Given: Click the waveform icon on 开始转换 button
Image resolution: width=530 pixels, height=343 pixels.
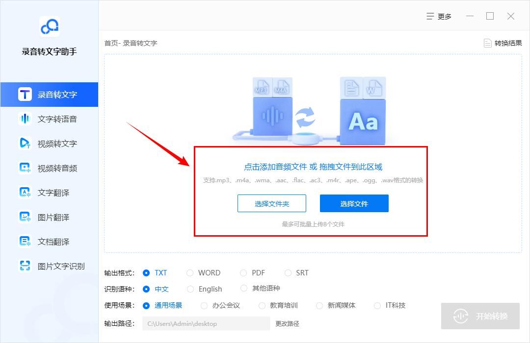Looking at the screenshot, I should click(x=460, y=316).
